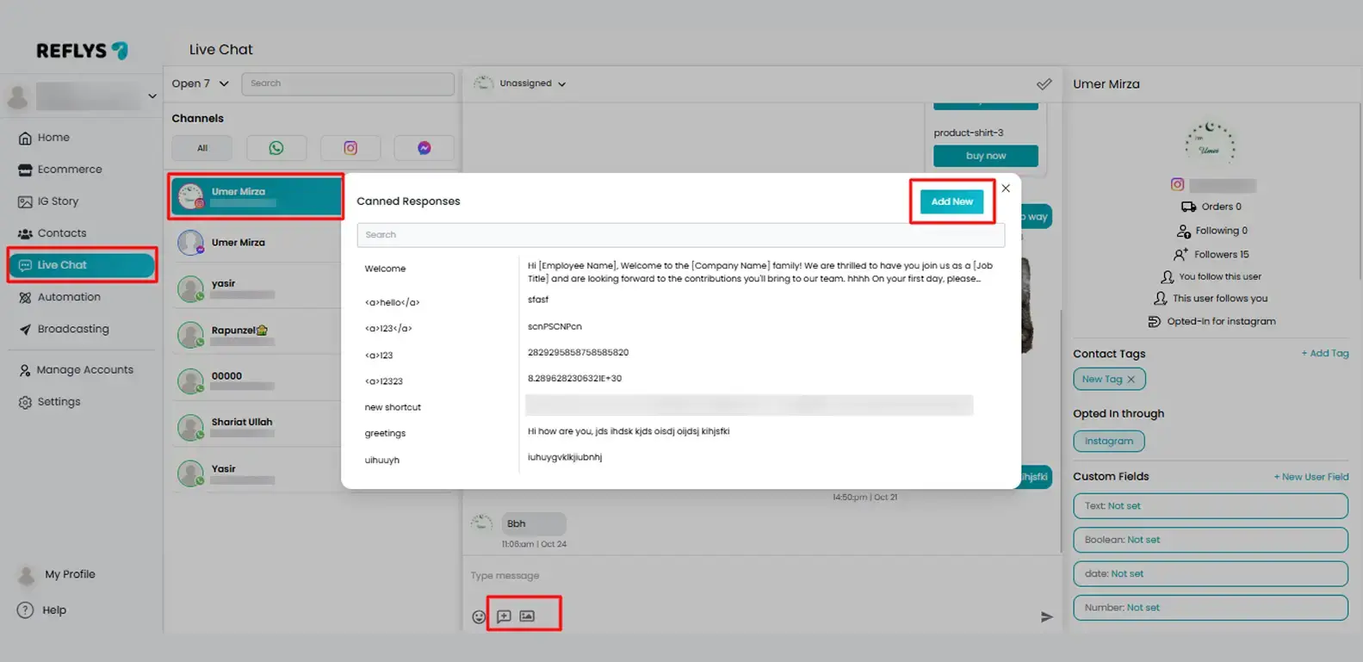Click the + Add Tag link
The image size is (1363, 662).
click(1324, 354)
